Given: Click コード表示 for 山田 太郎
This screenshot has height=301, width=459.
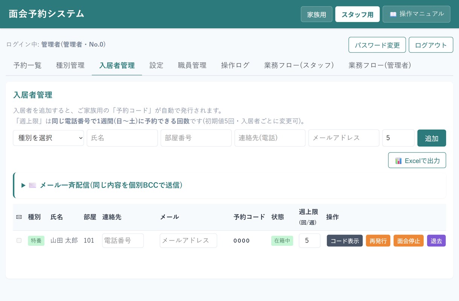Looking at the screenshot, I should pos(345,241).
